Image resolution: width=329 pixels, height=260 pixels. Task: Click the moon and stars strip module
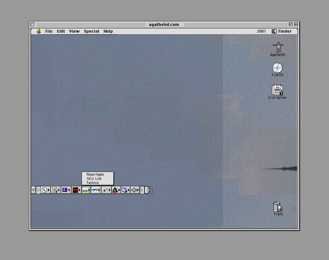(66, 190)
